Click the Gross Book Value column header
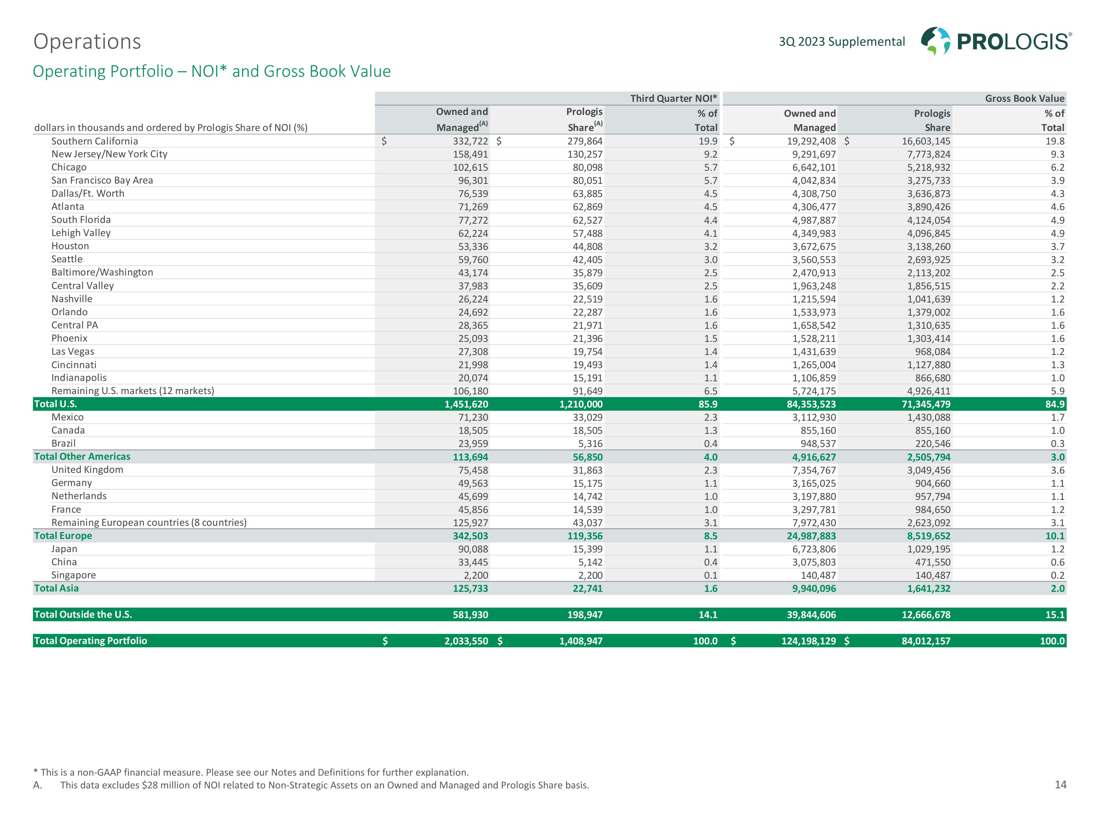1094x821 pixels. (1024, 98)
